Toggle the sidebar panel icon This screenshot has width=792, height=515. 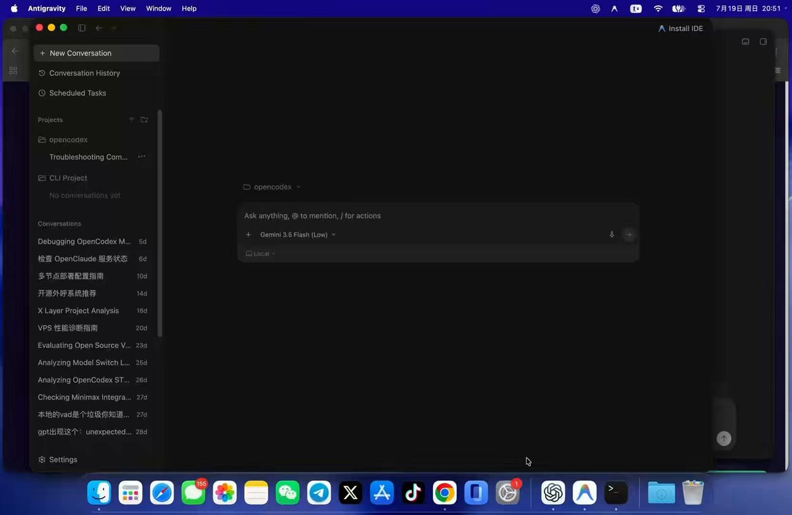[82, 28]
